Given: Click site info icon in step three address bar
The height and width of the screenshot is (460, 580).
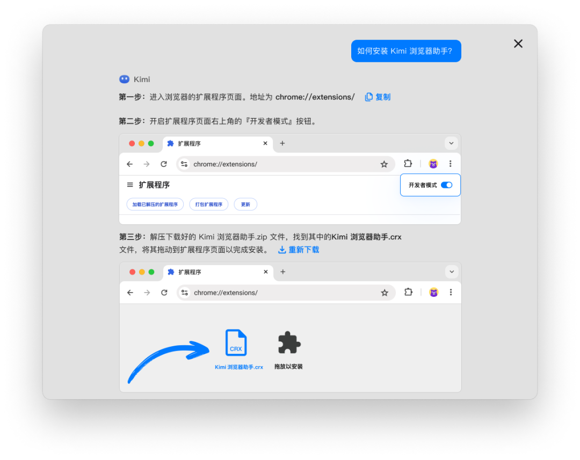Looking at the screenshot, I should [185, 293].
